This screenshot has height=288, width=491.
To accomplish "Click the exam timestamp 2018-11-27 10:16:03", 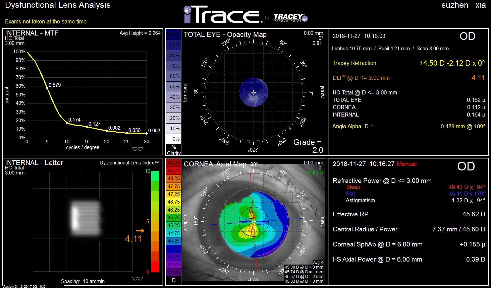I will (359, 36).
